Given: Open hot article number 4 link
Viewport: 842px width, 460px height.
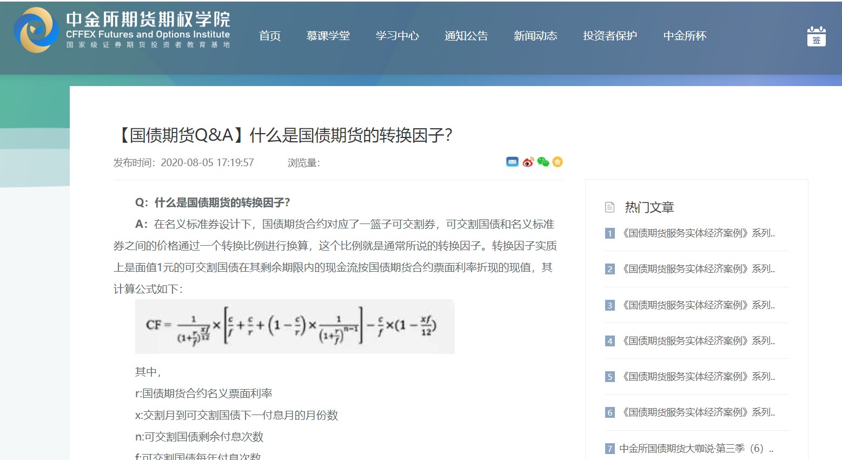Looking at the screenshot, I should [698, 341].
